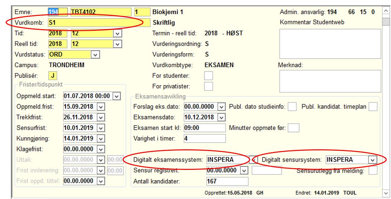
Task: Enable Publ. kandidat. timeplan checkbox
Action: pos(373,107)
